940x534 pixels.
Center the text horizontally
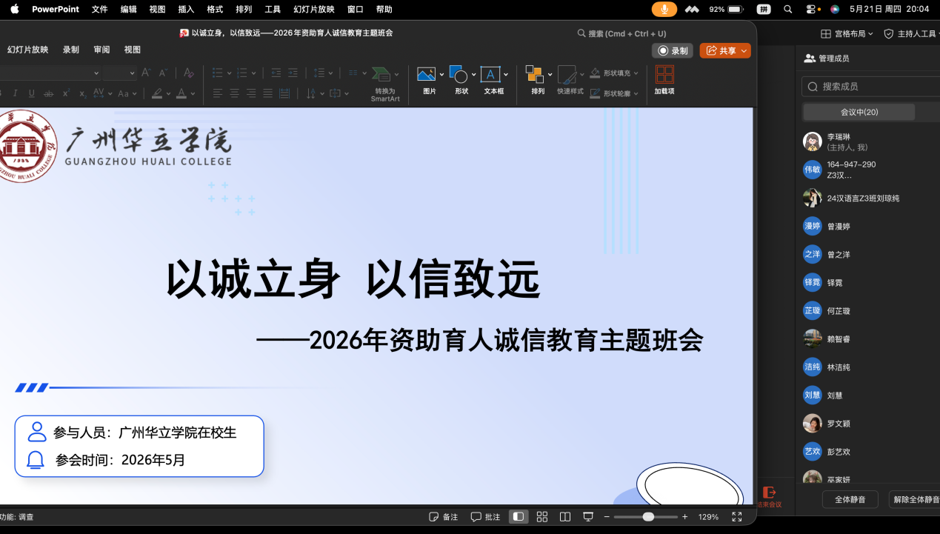point(234,93)
